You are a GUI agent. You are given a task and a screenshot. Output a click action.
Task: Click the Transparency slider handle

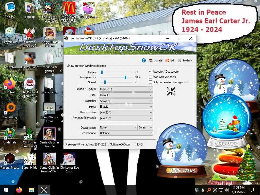[125, 77]
